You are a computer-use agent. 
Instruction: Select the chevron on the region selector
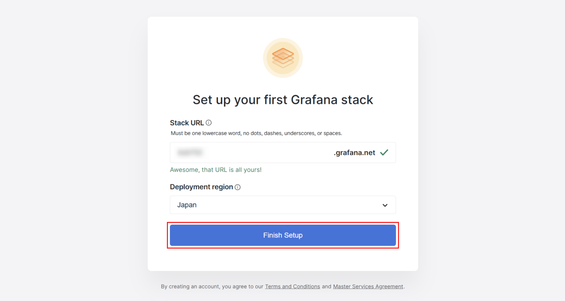pyautogui.click(x=385, y=205)
